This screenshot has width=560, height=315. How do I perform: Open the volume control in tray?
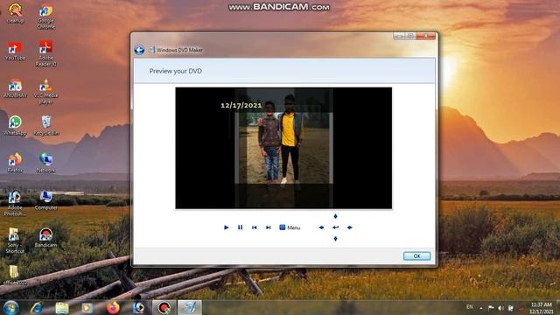point(500,308)
